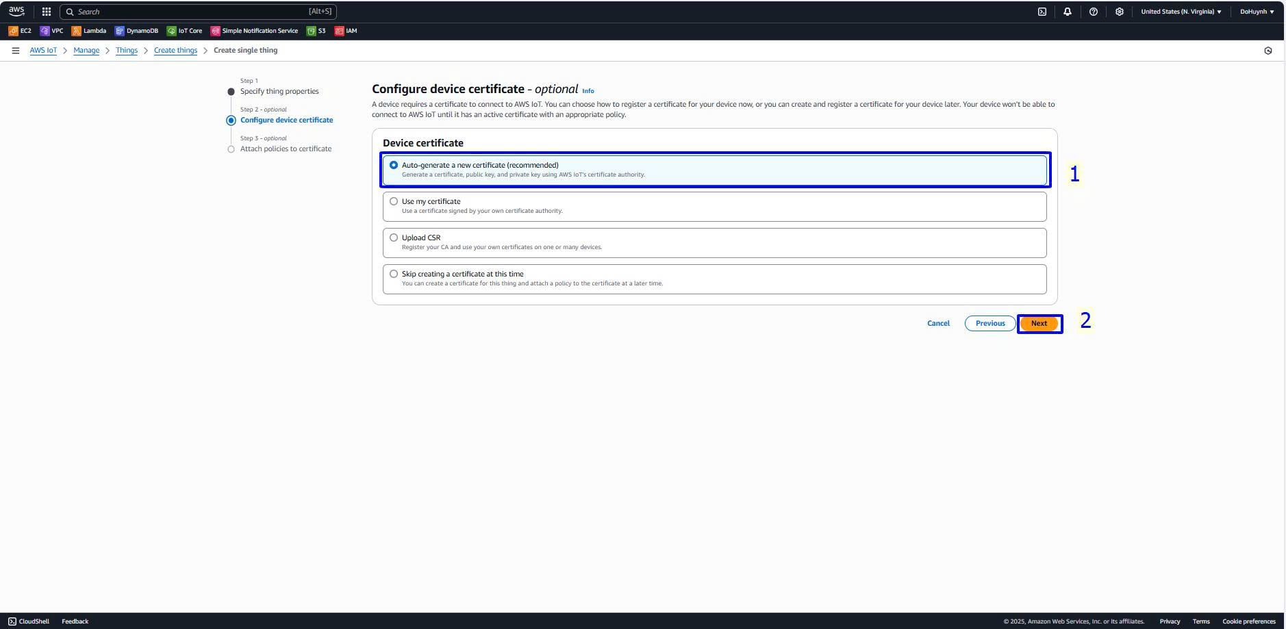The height and width of the screenshot is (629, 1286).
Task: Open the help question mark menu
Action: point(1093,12)
